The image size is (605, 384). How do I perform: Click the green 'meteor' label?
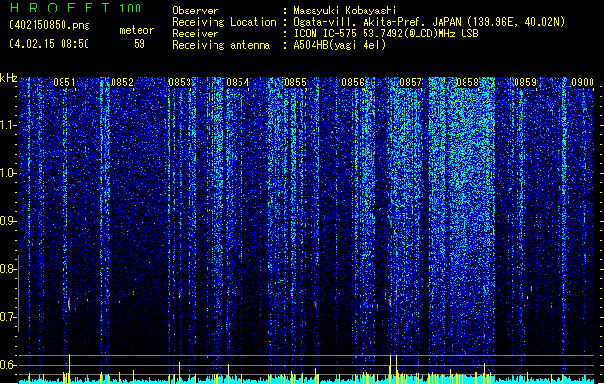click(x=137, y=30)
